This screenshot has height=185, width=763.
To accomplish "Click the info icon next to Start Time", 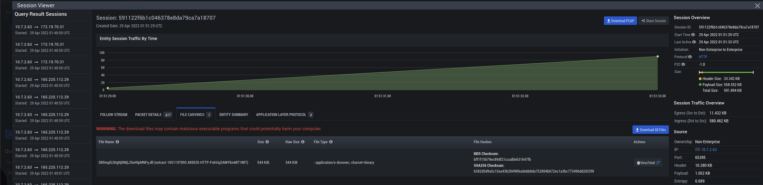I will (693, 35).
